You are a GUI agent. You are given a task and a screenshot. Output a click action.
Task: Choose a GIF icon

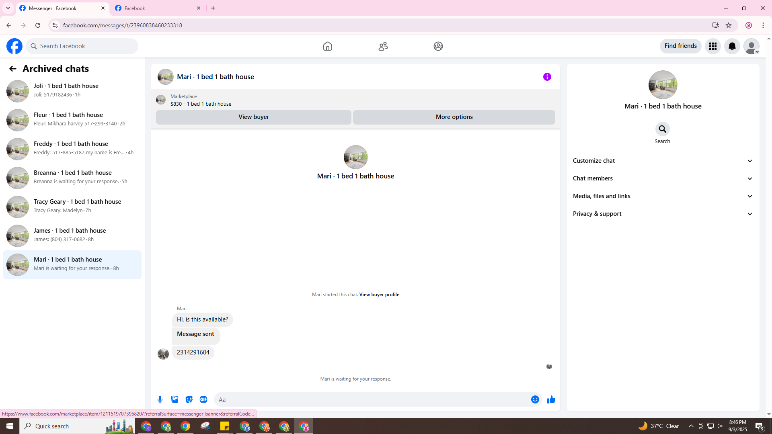click(x=203, y=399)
